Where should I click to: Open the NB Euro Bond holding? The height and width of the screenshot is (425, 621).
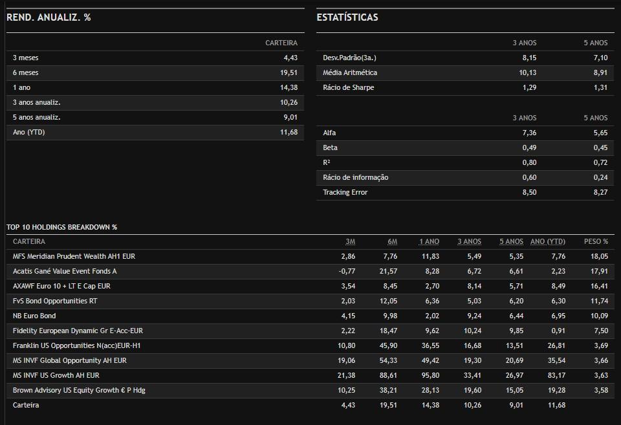(x=34, y=316)
